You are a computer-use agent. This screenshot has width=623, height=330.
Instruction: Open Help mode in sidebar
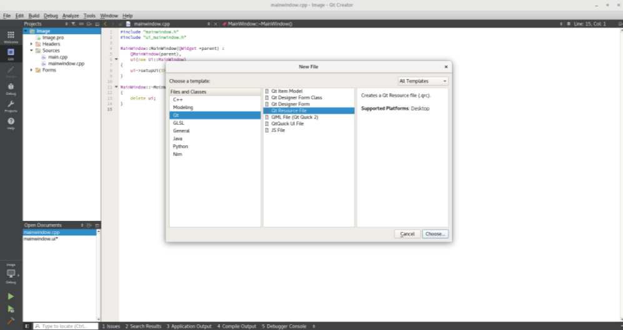point(11,124)
